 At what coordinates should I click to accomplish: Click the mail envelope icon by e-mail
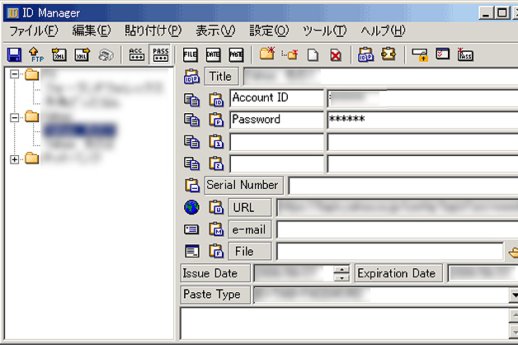(191, 229)
